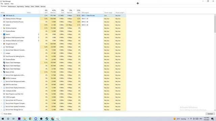Viewport: 216px width, 121px height.
Task: Open the taskbar clock and date
Action: click(x=206, y=119)
